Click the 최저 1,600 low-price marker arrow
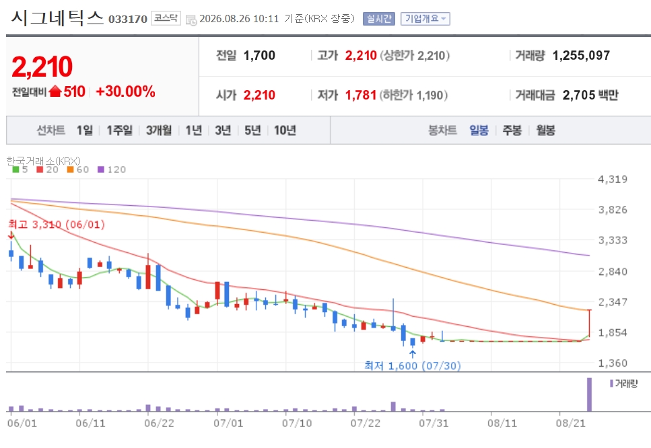 tap(412, 354)
